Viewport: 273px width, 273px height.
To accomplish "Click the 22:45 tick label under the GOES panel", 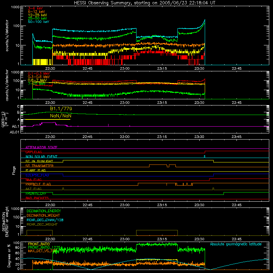I will click(87, 137).
